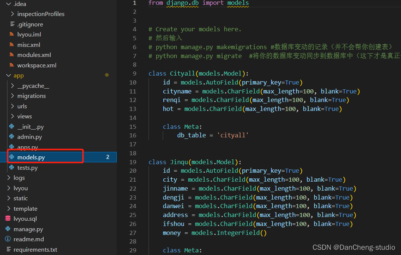
Task: Click the misc.xml file icon
Action: coord(12,44)
